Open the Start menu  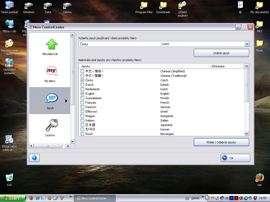(13, 198)
